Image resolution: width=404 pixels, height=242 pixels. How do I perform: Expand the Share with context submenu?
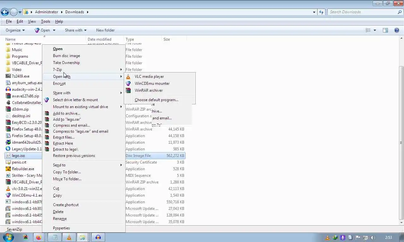[84, 93]
